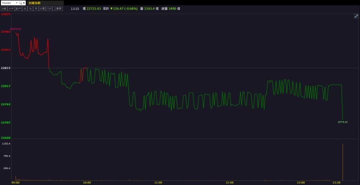Click the 12:00 time axis marker

click(x=229, y=183)
